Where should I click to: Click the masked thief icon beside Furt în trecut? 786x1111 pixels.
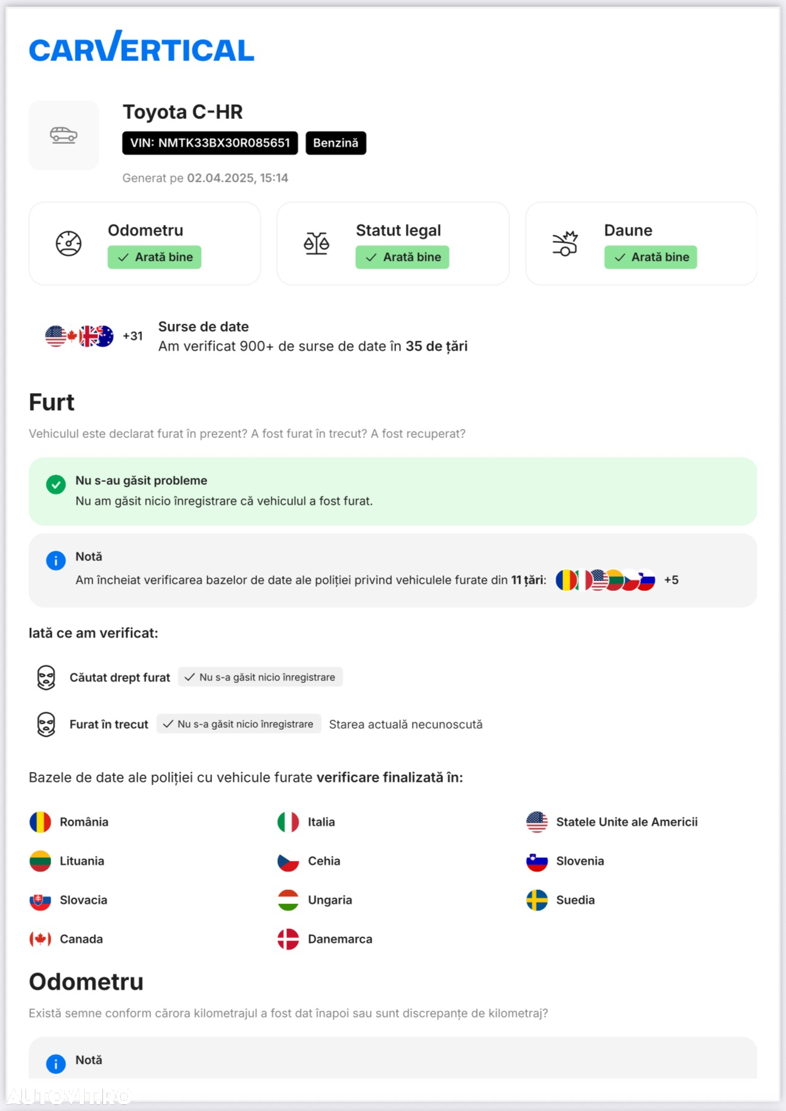pyautogui.click(x=46, y=724)
